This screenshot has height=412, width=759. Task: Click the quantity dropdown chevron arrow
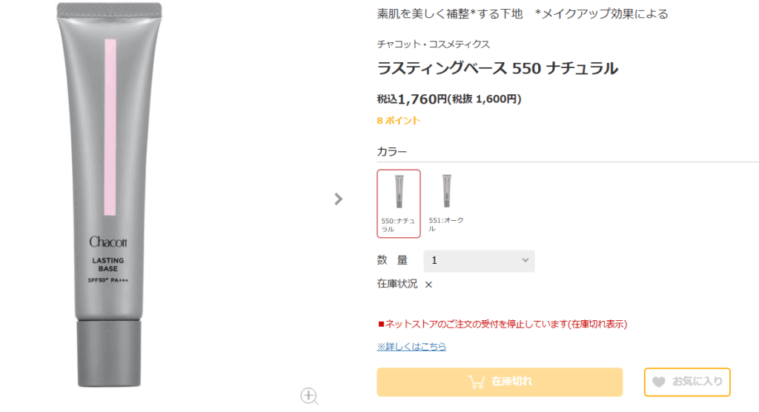pos(525,261)
